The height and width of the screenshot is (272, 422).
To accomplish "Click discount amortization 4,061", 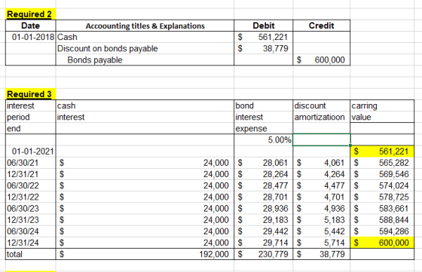I will click(321, 163).
